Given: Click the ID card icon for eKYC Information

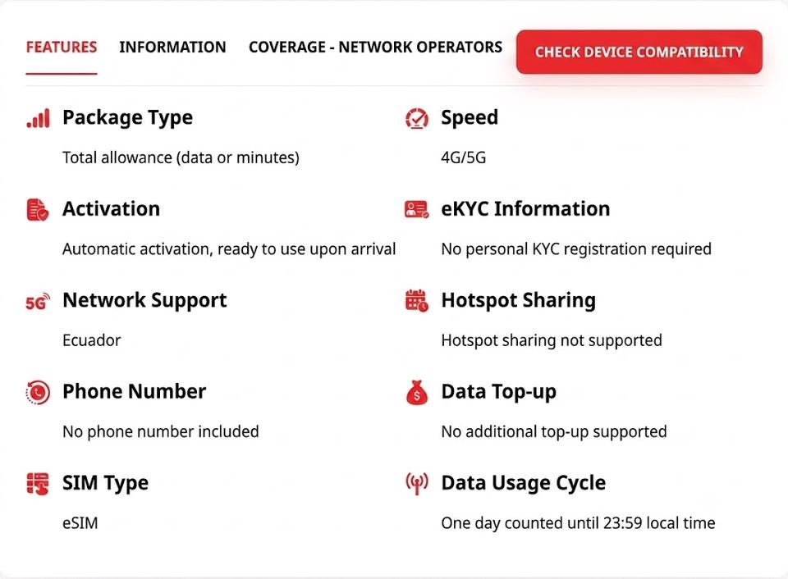Looking at the screenshot, I should 417,209.
